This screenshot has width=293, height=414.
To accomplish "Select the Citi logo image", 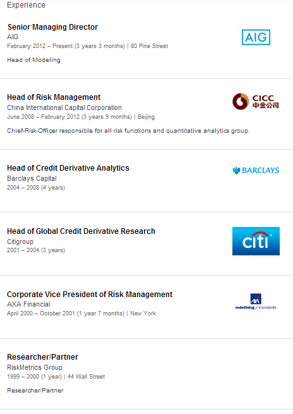I will click(x=256, y=241).
